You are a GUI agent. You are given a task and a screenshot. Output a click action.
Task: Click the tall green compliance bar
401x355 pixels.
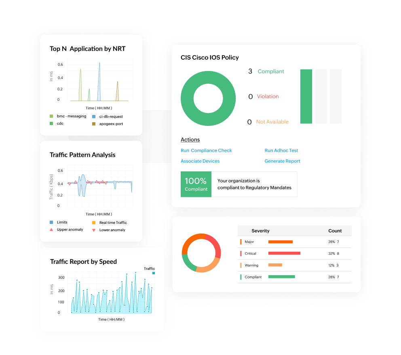click(306, 96)
